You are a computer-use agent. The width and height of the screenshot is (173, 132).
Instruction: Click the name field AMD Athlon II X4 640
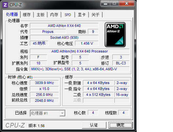(x=64, y=26)
